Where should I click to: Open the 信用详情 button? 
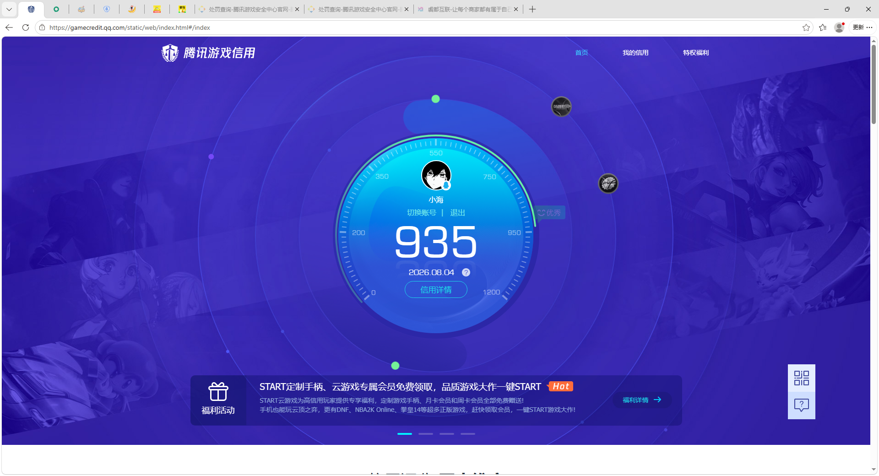[x=436, y=290]
